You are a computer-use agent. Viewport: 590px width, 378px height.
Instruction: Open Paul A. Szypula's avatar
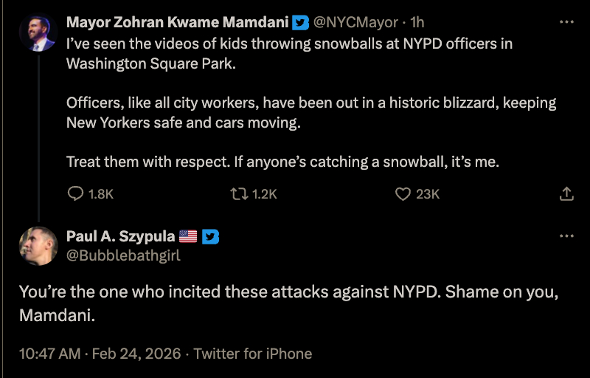38,246
